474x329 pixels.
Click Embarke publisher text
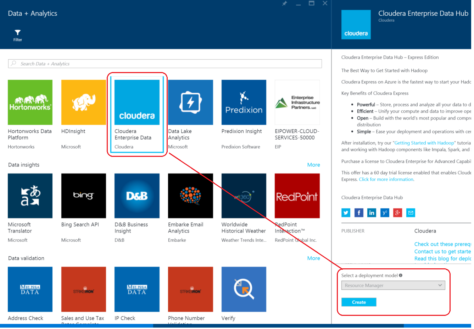[177, 240]
